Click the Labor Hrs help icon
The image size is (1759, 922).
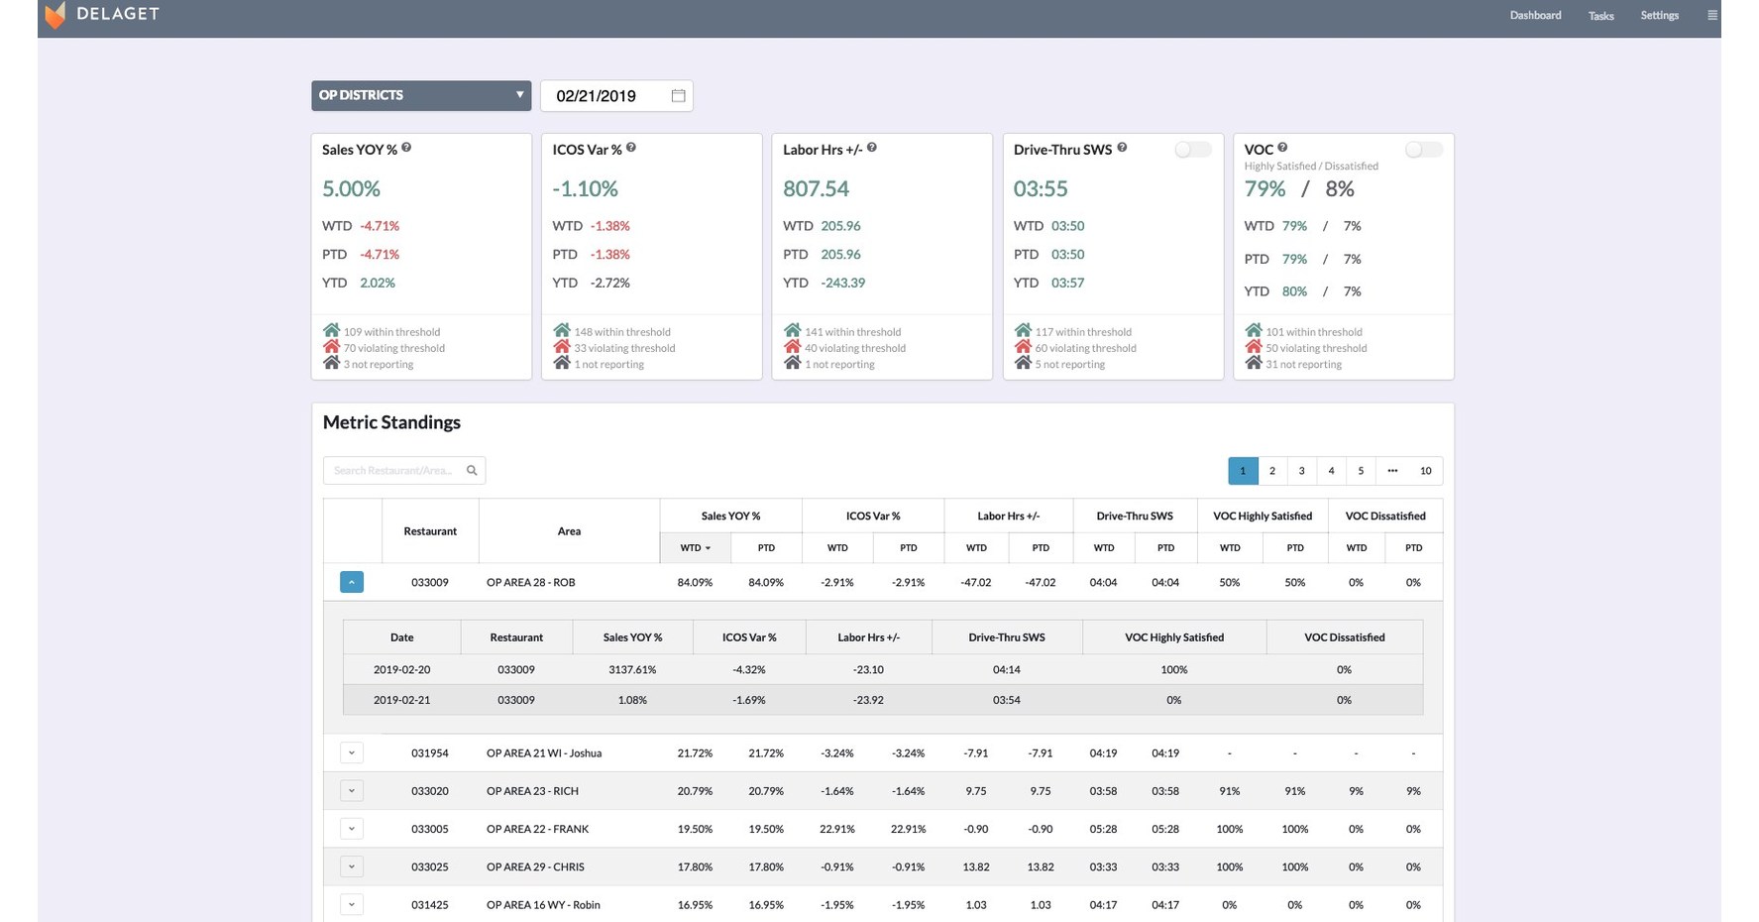click(872, 146)
